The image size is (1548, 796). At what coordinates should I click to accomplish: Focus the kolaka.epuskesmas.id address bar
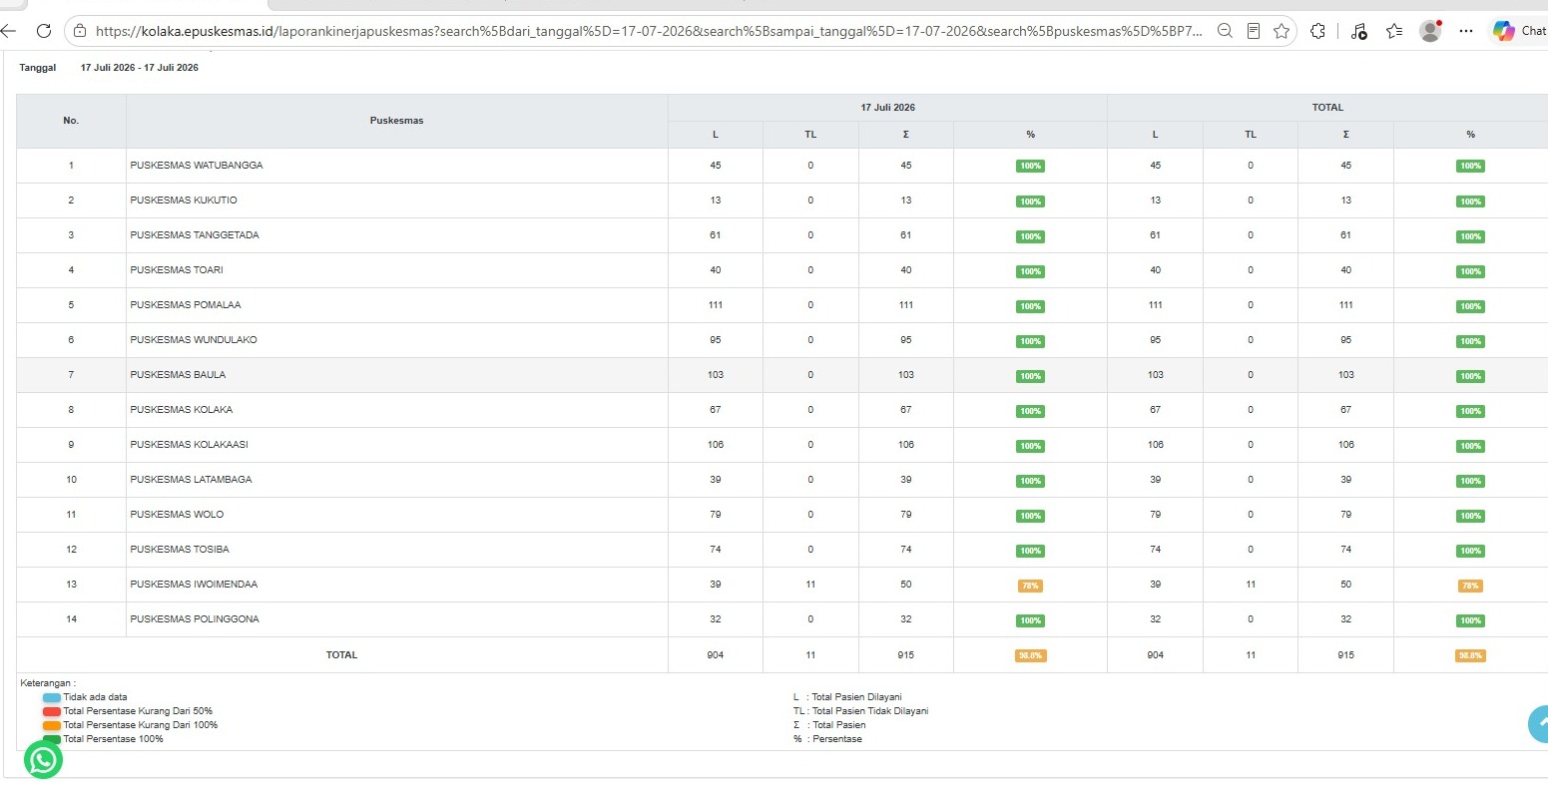pos(649,31)
